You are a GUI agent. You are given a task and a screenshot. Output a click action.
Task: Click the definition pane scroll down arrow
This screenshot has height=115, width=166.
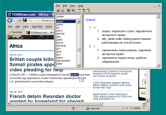click(158, 65)
